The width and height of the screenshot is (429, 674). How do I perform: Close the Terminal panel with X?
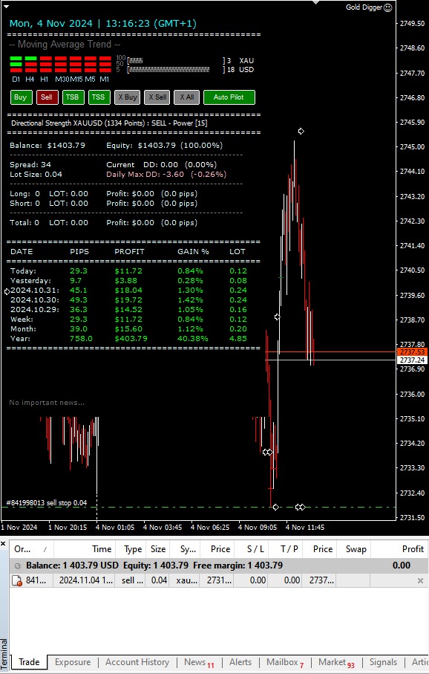pos(4,544)
